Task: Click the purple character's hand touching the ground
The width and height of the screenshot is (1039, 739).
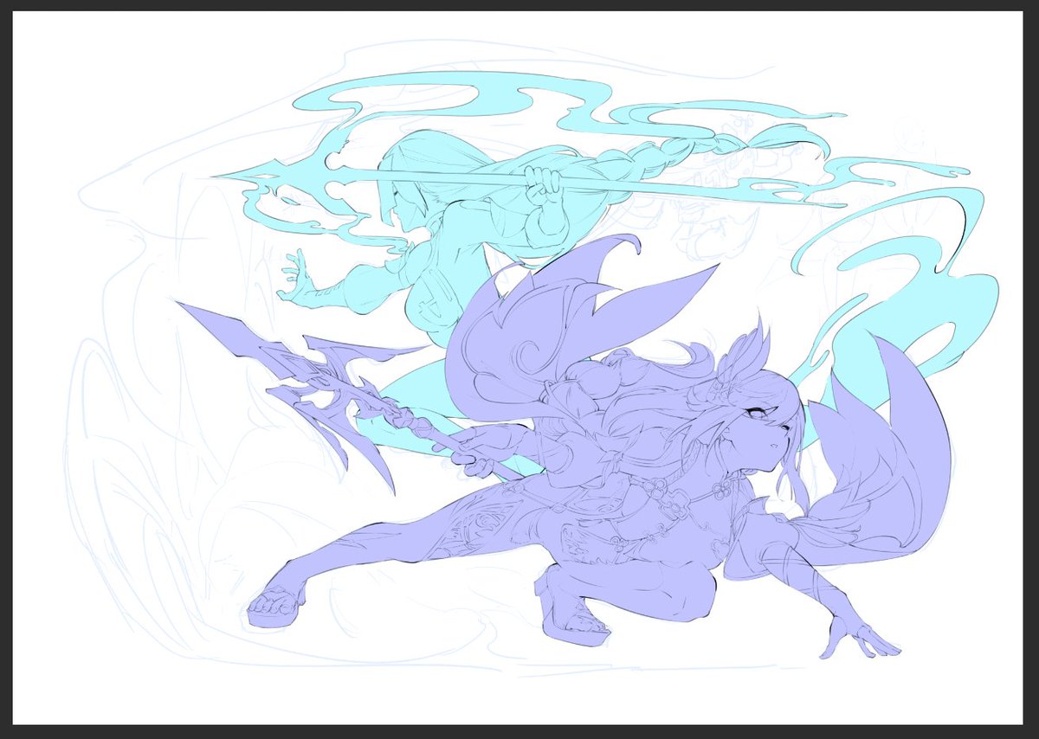Action: 860,636
